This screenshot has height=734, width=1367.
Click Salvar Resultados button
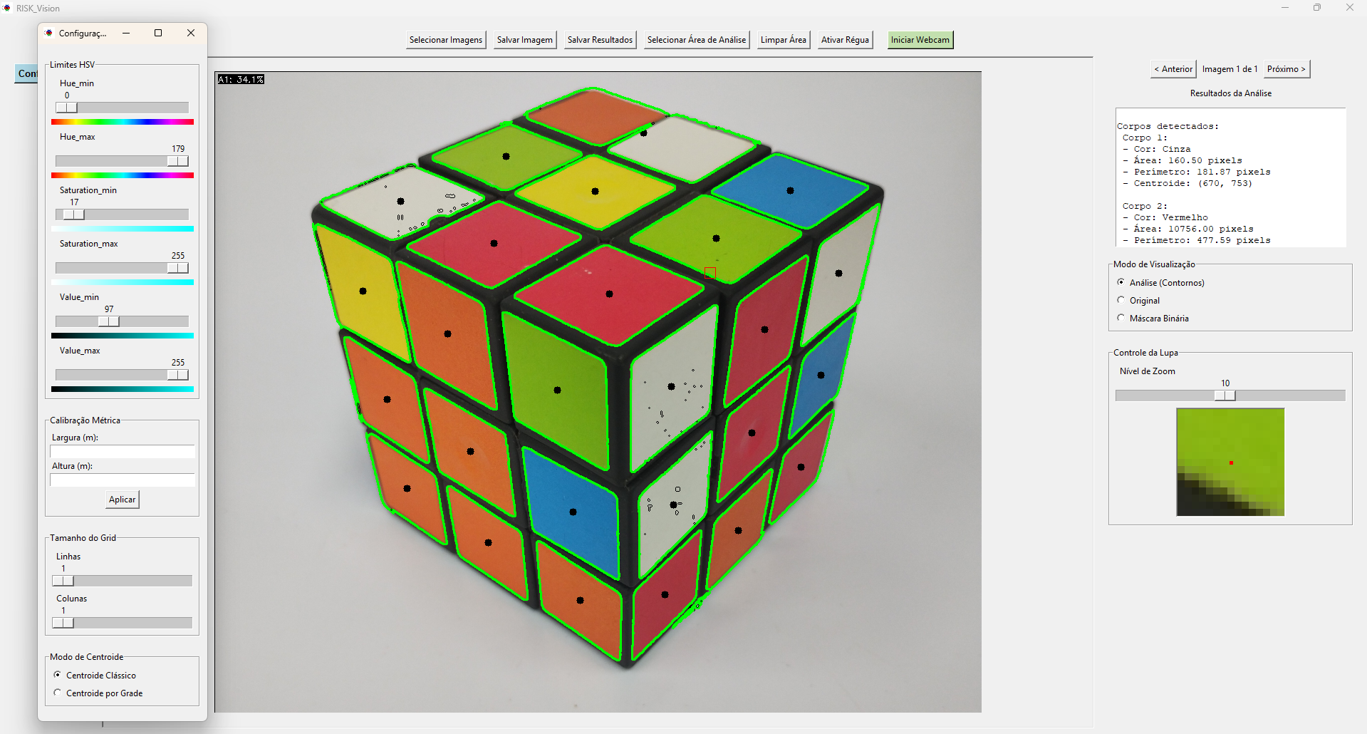point(600,40)
